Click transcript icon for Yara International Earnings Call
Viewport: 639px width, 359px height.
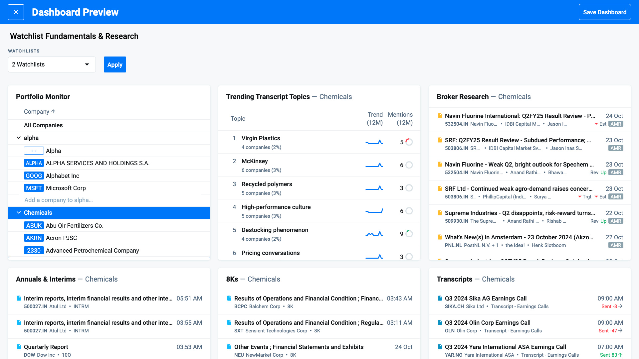pos(440,347)
